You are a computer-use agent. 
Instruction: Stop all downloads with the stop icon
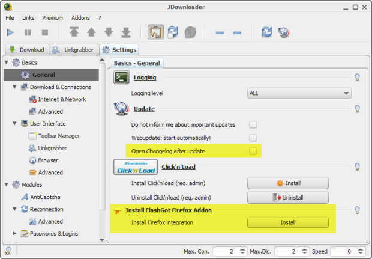(45, 32)
